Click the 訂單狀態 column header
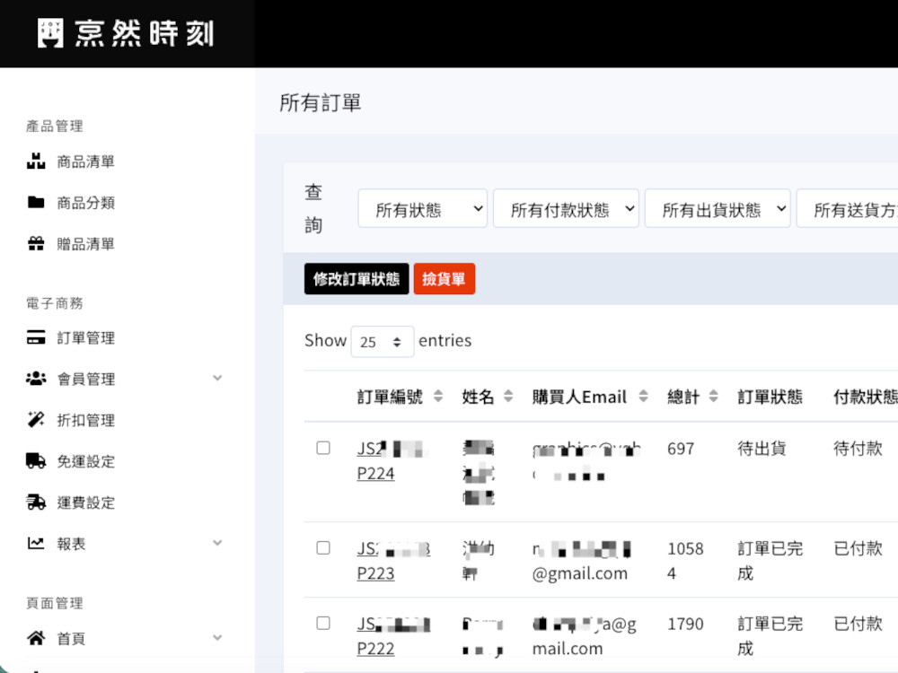Viewport: 898px width, 673px height. pos(770,397)
